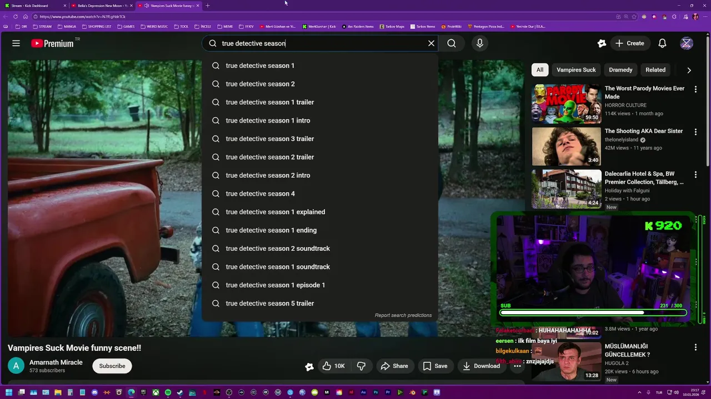Open options for 'The Shooting AKA Dear Sister'

click(x=695, y=132)
